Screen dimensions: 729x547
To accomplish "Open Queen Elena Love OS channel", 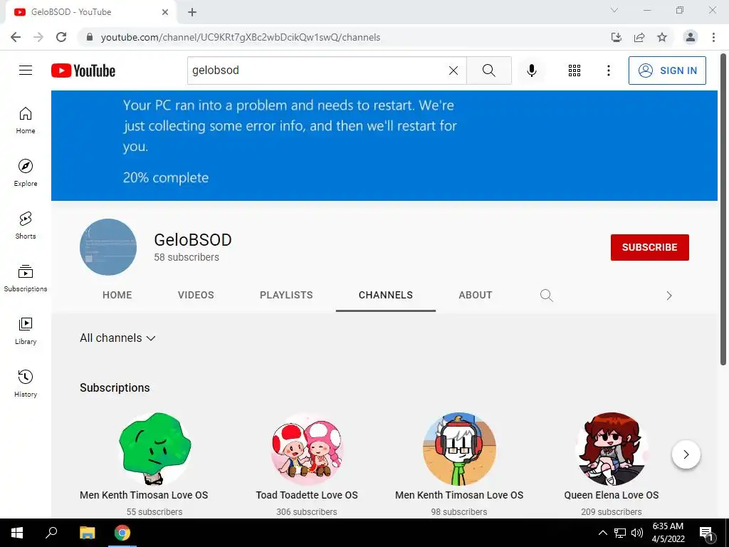I will (x=612, y=495).
